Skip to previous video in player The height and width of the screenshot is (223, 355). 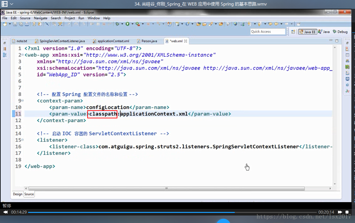5,212
